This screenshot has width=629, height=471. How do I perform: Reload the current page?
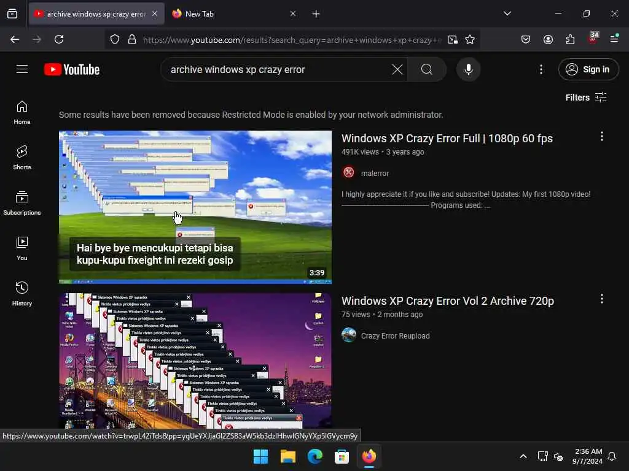(59, 39)
